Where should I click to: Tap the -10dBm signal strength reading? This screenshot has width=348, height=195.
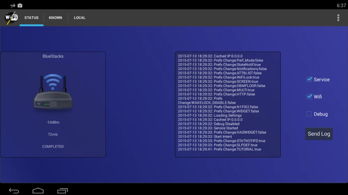click(x=53, y=123)
